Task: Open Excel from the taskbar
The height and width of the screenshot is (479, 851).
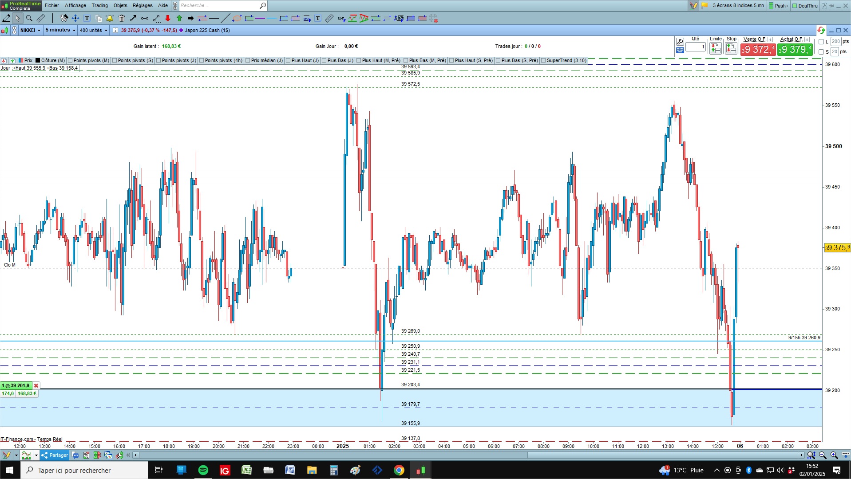Action: pyautogui.click(x=246, y=470)
